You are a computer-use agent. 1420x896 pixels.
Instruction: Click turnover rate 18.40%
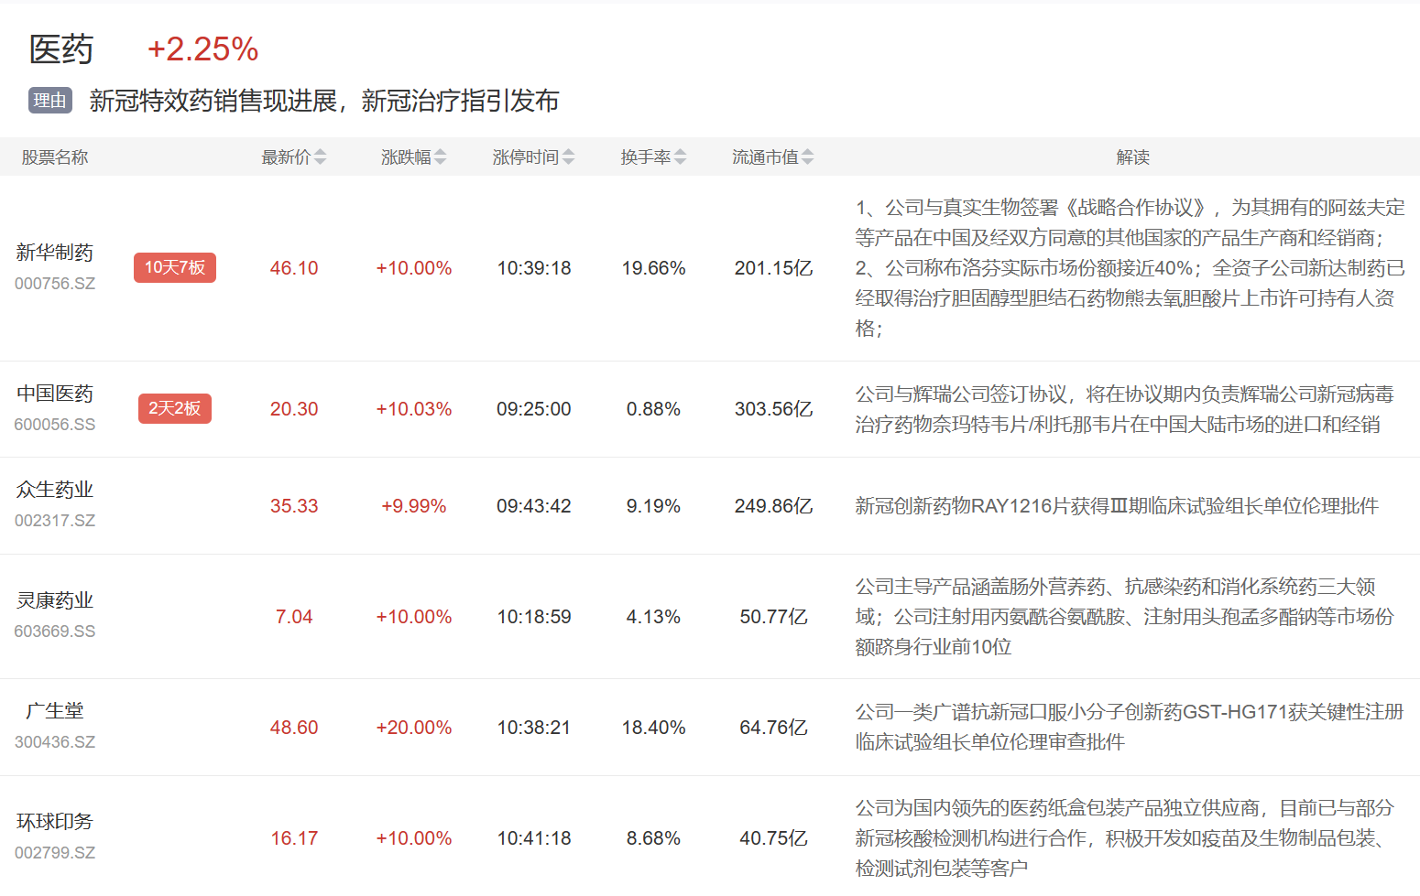pos(653,728)
